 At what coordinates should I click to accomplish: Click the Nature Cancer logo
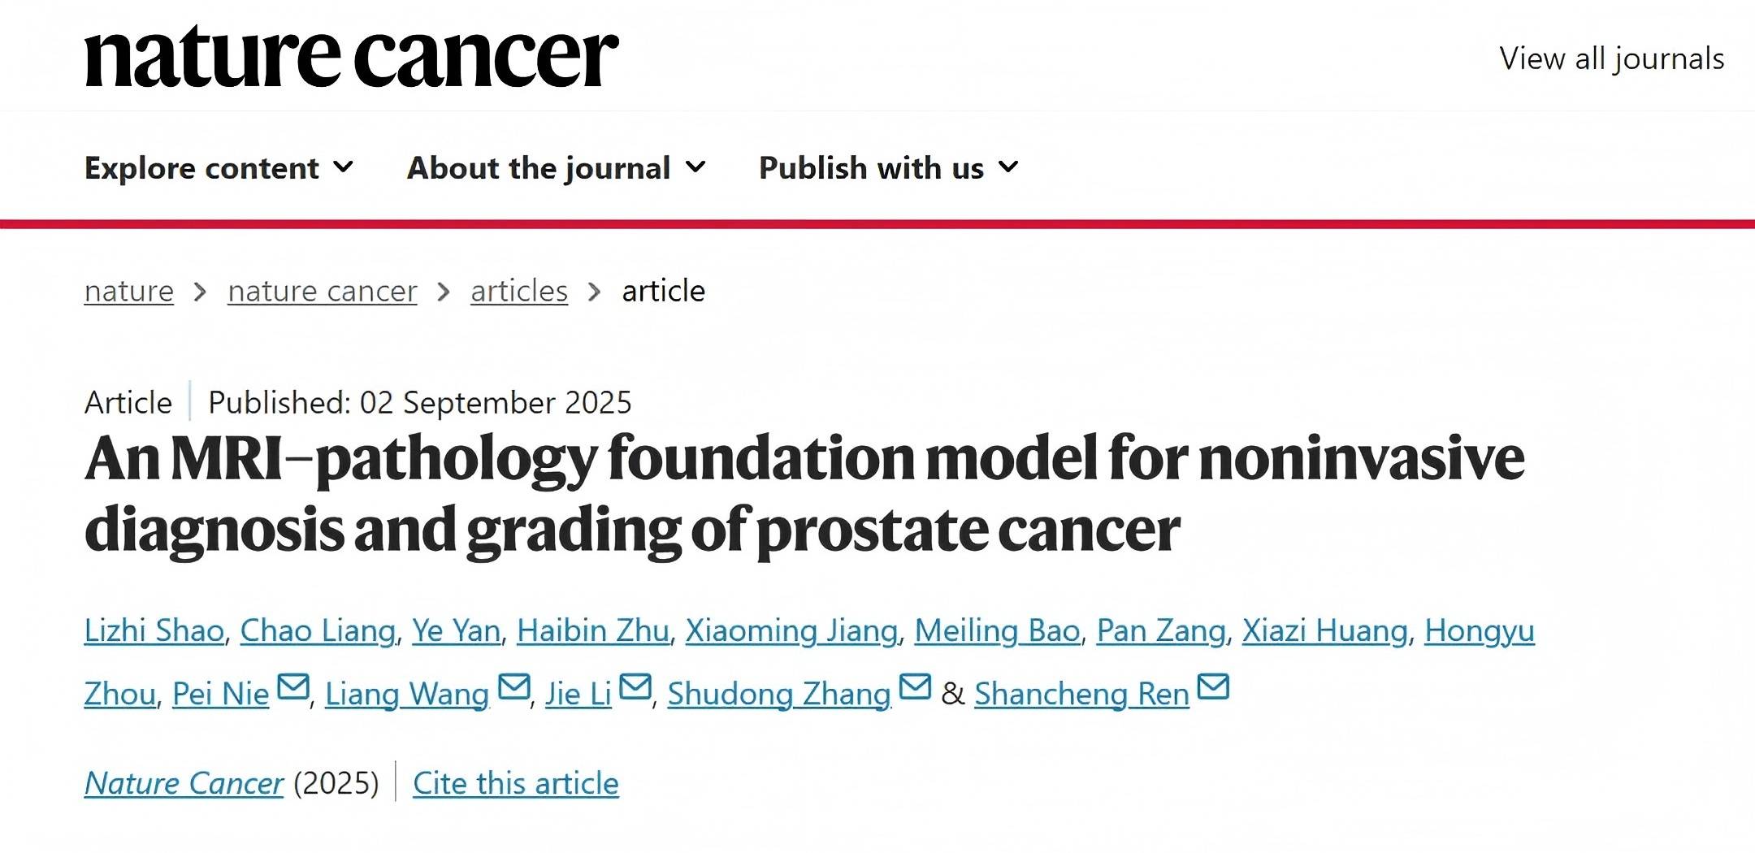click(x=351, y=55)
